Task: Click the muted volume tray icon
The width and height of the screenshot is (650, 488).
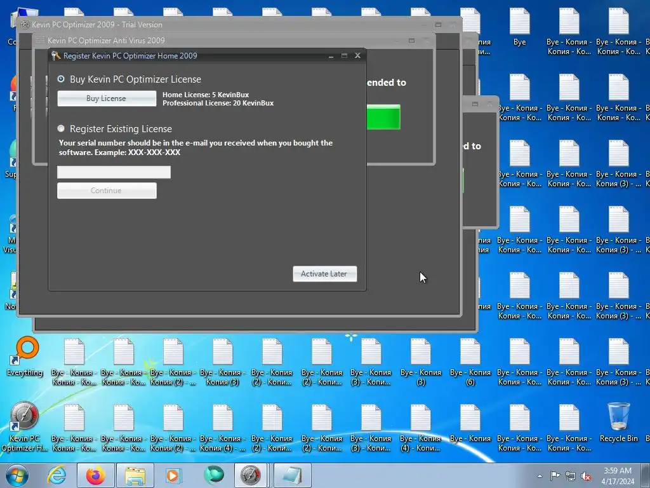Action: [x=586, y=477]
